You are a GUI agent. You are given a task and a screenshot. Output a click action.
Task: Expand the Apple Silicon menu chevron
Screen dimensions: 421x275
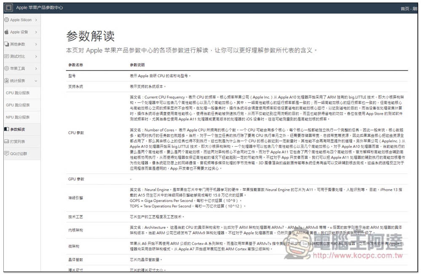[x=36, y=20]
